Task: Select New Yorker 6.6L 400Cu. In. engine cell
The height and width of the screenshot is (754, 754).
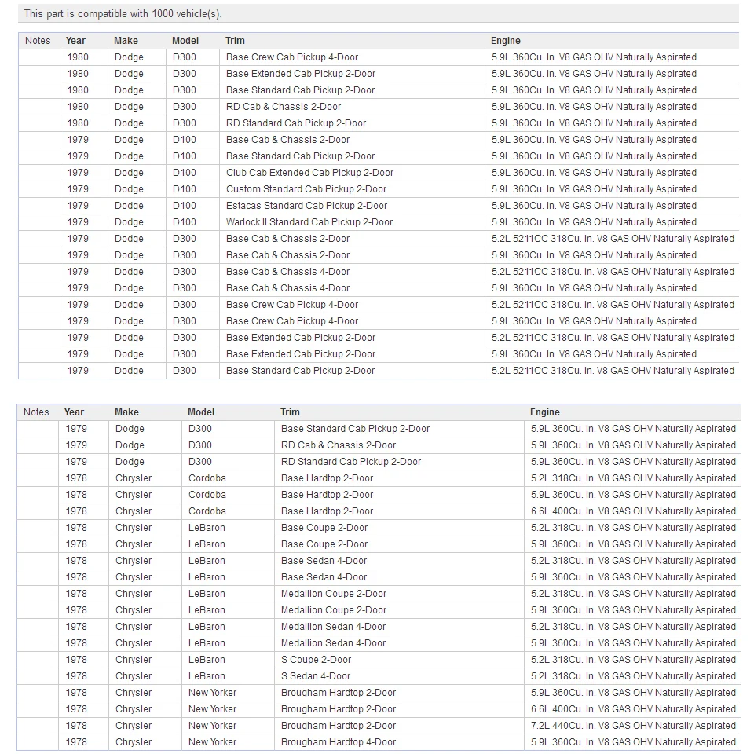Action: (x=633, y=709)
